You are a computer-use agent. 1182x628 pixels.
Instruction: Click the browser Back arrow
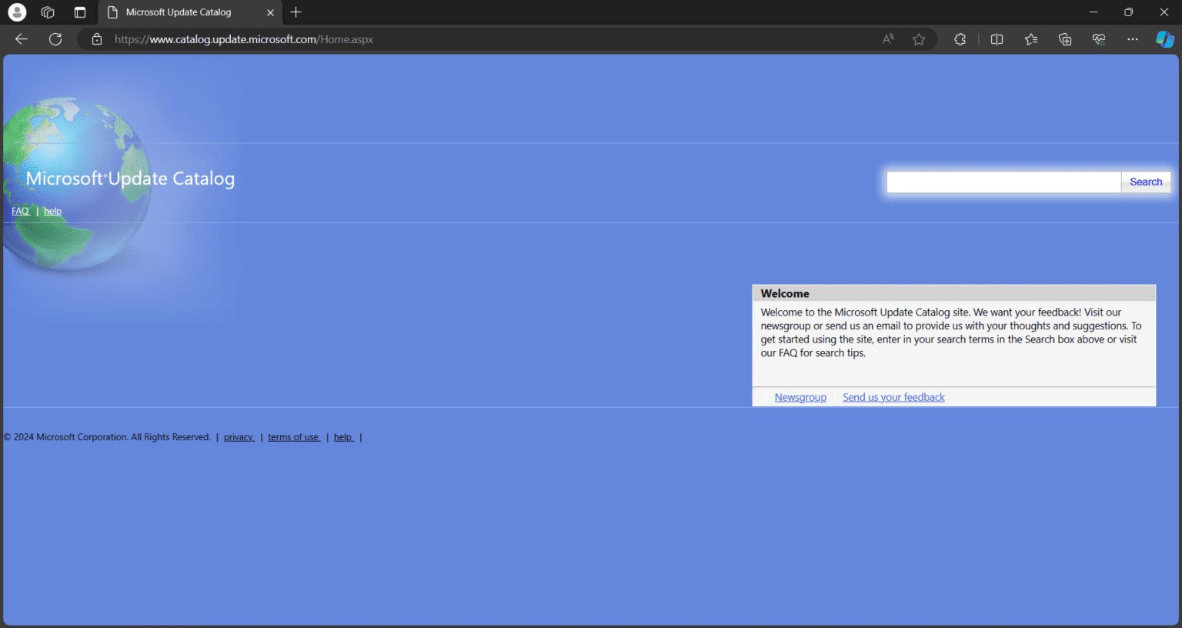point(22,39)
